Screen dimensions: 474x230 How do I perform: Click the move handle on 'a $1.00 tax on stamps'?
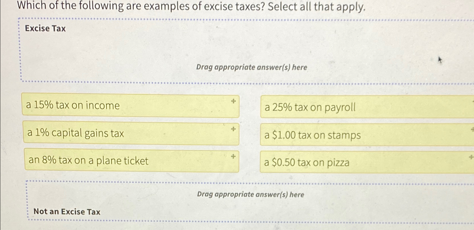click(x=472, y=128)
